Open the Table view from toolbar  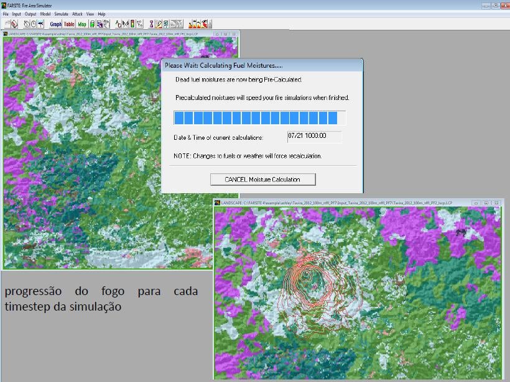coord(69,24)
